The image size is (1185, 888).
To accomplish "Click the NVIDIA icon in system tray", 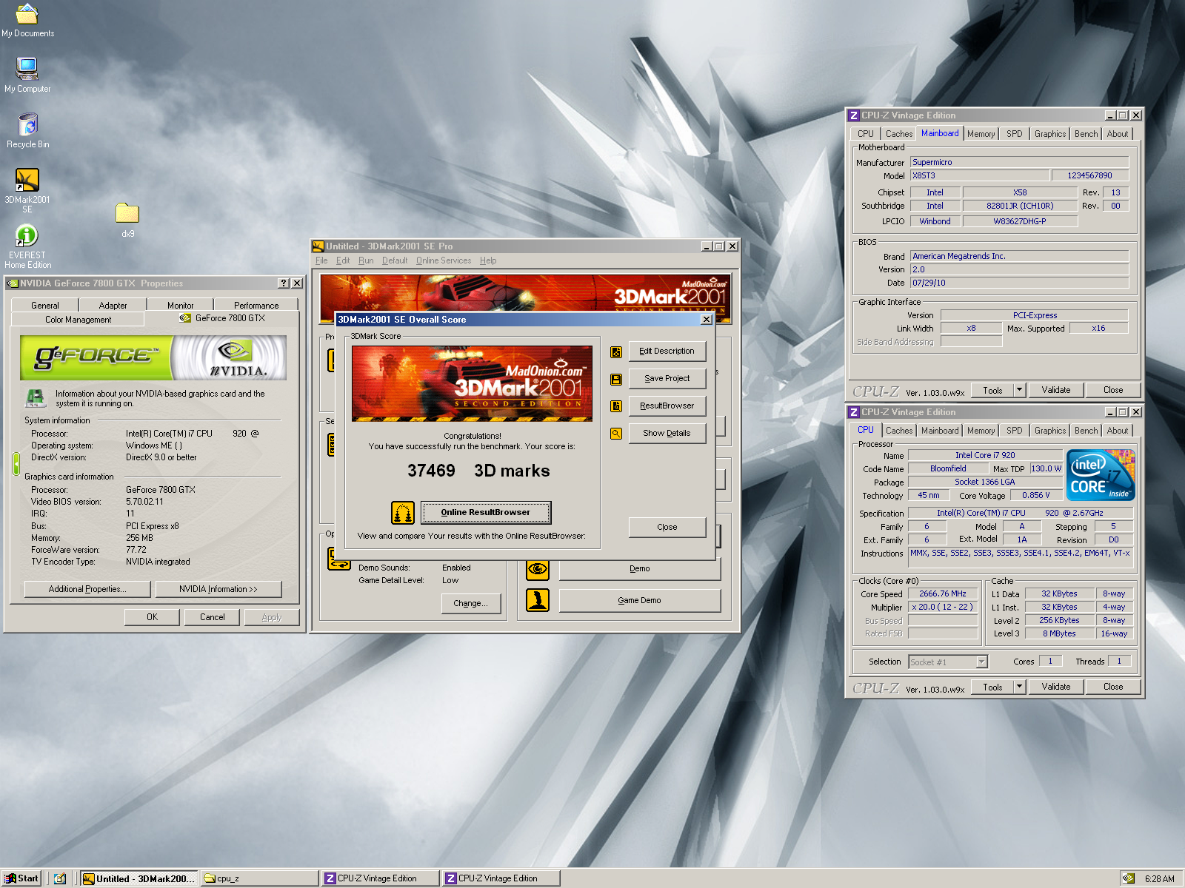I will [x=1128, y=878].
